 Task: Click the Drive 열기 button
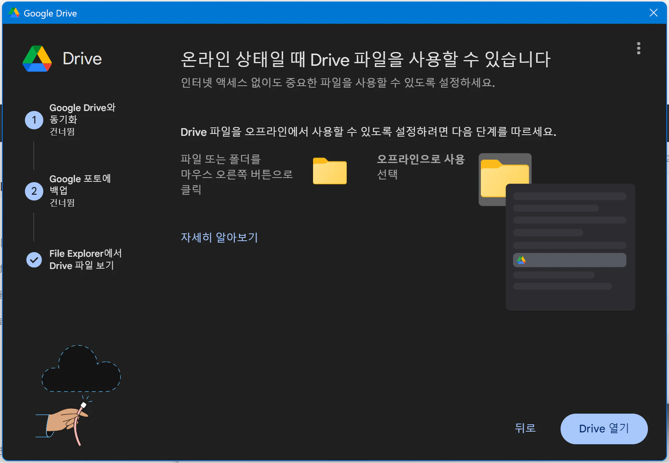click(604, 429)
